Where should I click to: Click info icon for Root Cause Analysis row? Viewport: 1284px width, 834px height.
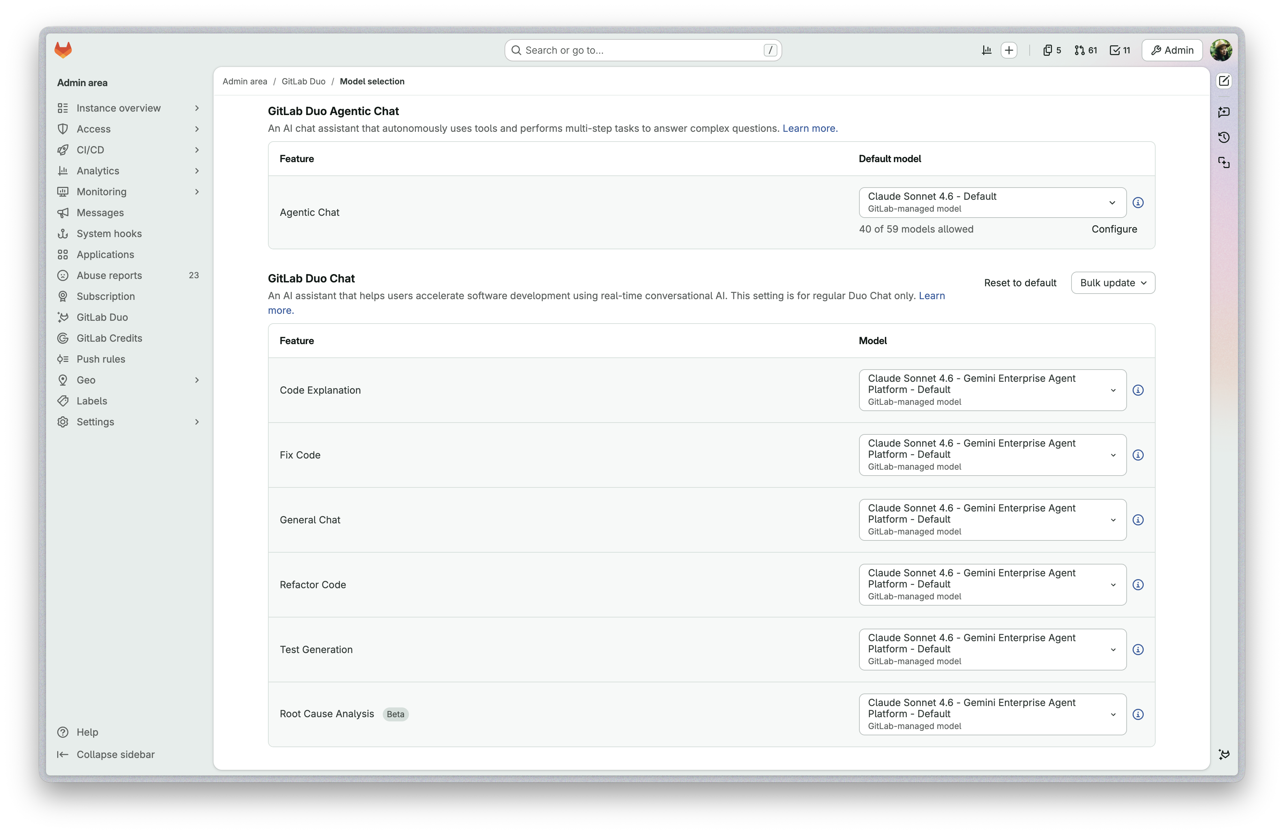(x=1139, y=714)
